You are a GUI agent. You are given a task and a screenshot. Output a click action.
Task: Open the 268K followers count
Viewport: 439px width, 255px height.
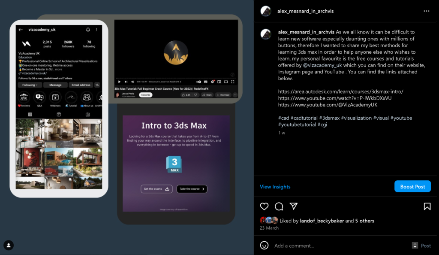pos(68,44)
